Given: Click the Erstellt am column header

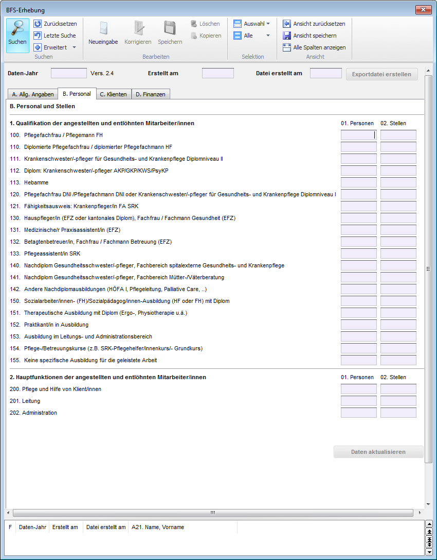Looking at the screenshot, I should 65,527.
